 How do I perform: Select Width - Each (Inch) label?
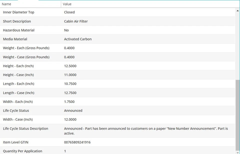pyautogui.click(x=18, y=102)
